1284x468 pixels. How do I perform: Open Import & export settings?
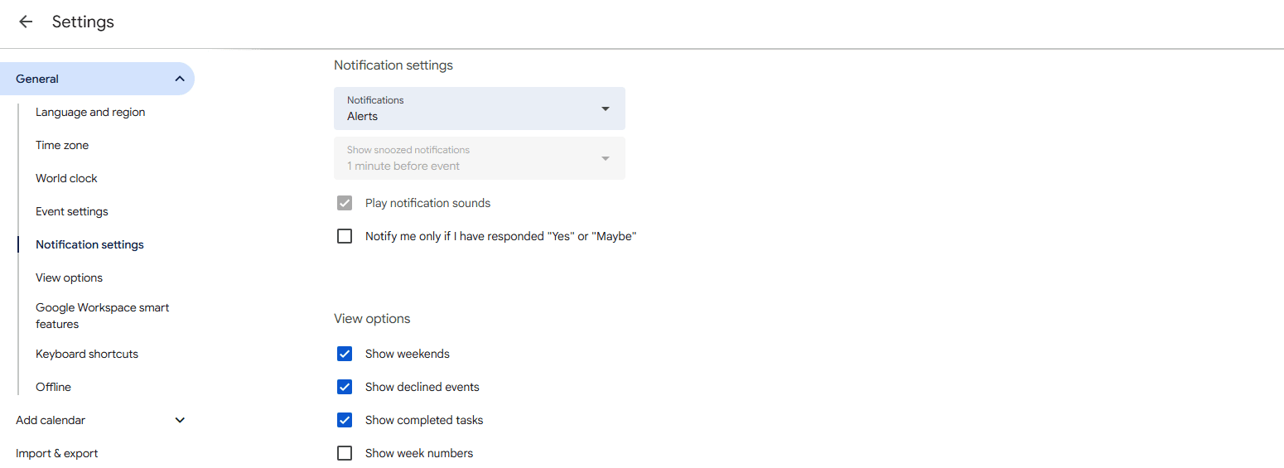(56, 453)
